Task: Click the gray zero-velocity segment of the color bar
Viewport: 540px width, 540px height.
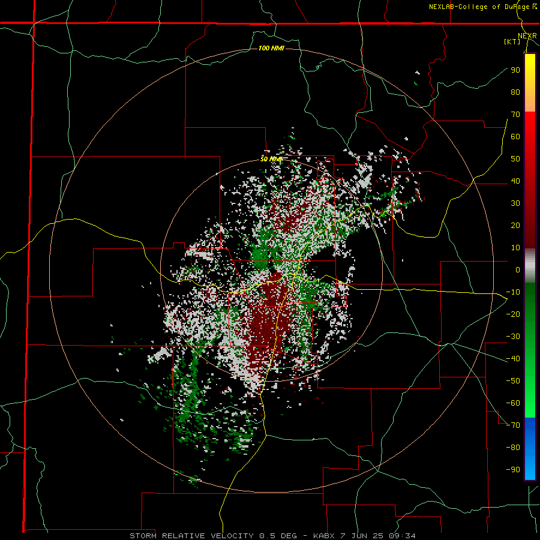Action: pyautogui.click(x=530, y=266)
